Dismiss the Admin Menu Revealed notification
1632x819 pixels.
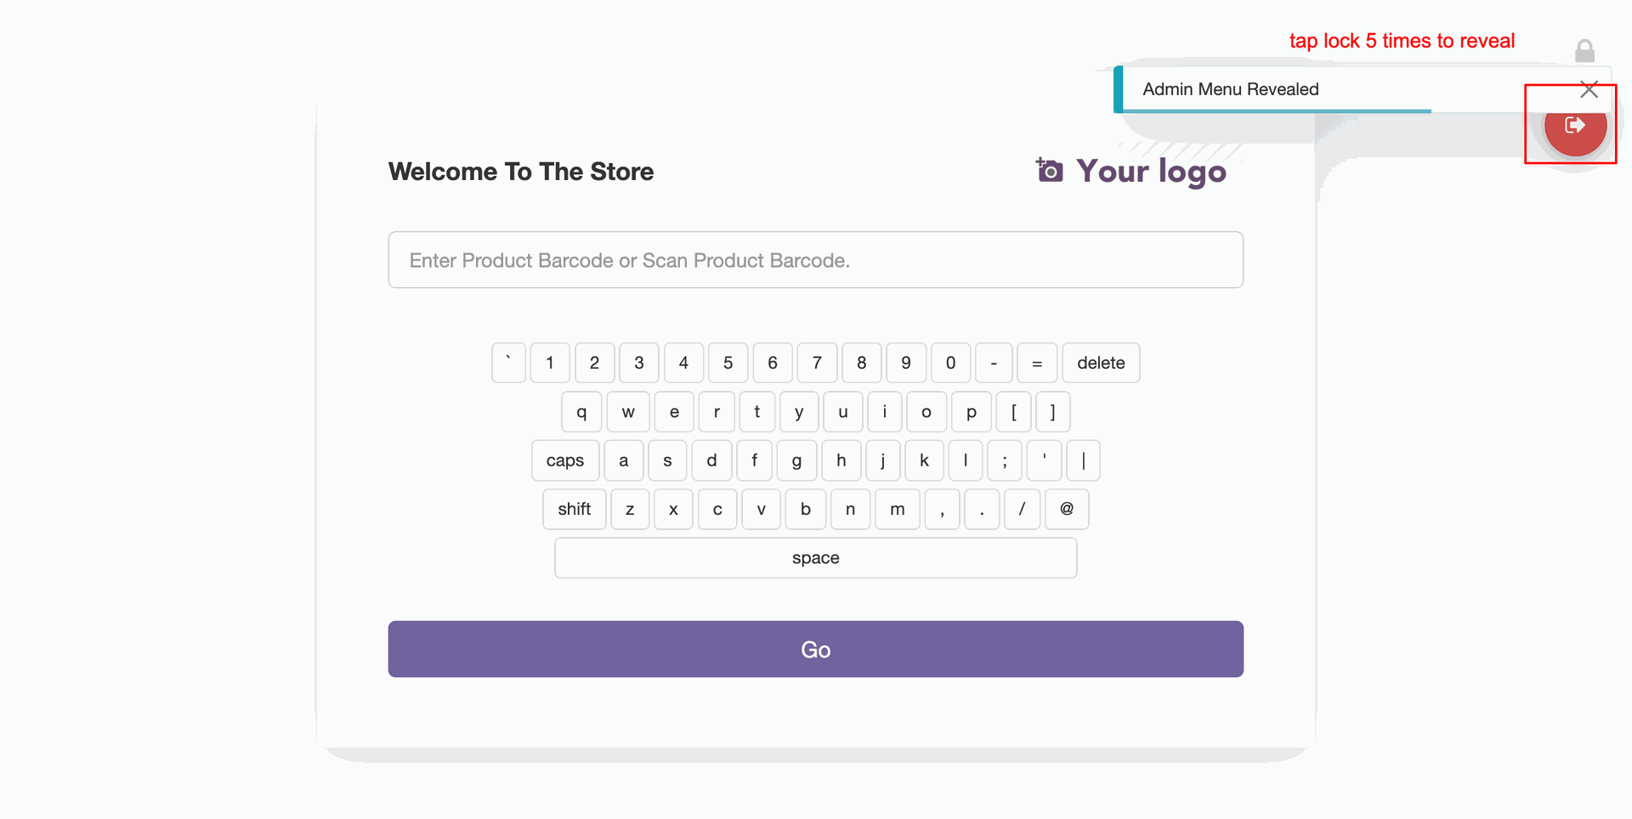(x=1589, y=89)
